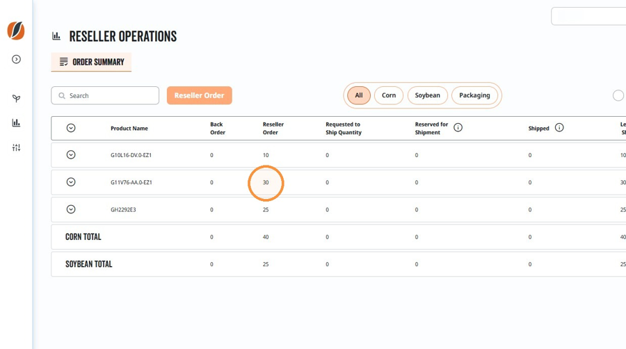Image resolution: width=626 pixels, height=349 pixels.
Task: Click the Reserved for Shipment info icon
Action: [458, 128]
